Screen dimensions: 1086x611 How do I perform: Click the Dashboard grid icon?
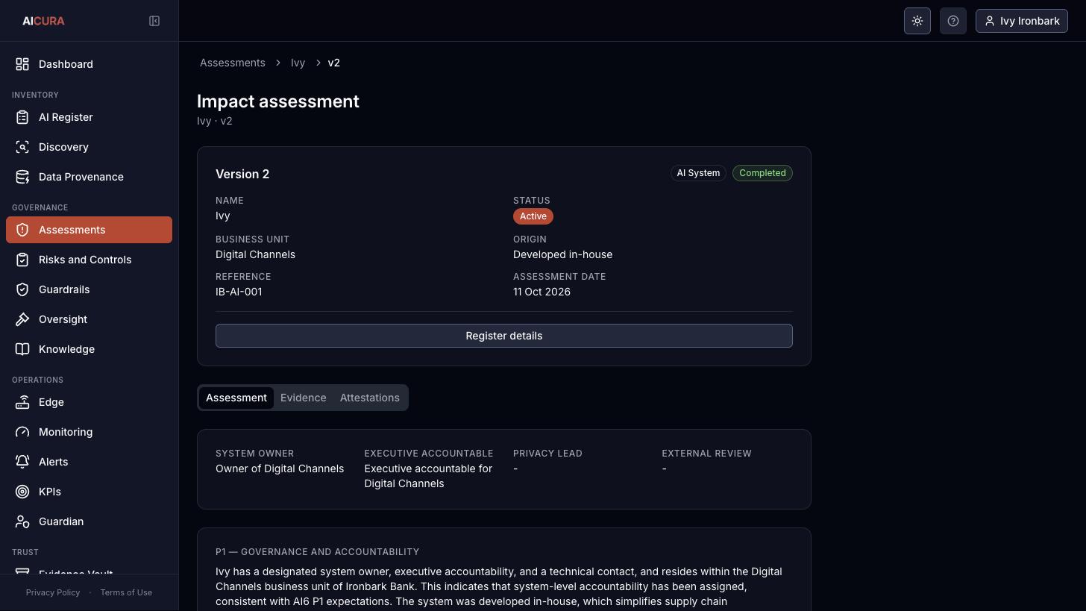click(22, 64)
